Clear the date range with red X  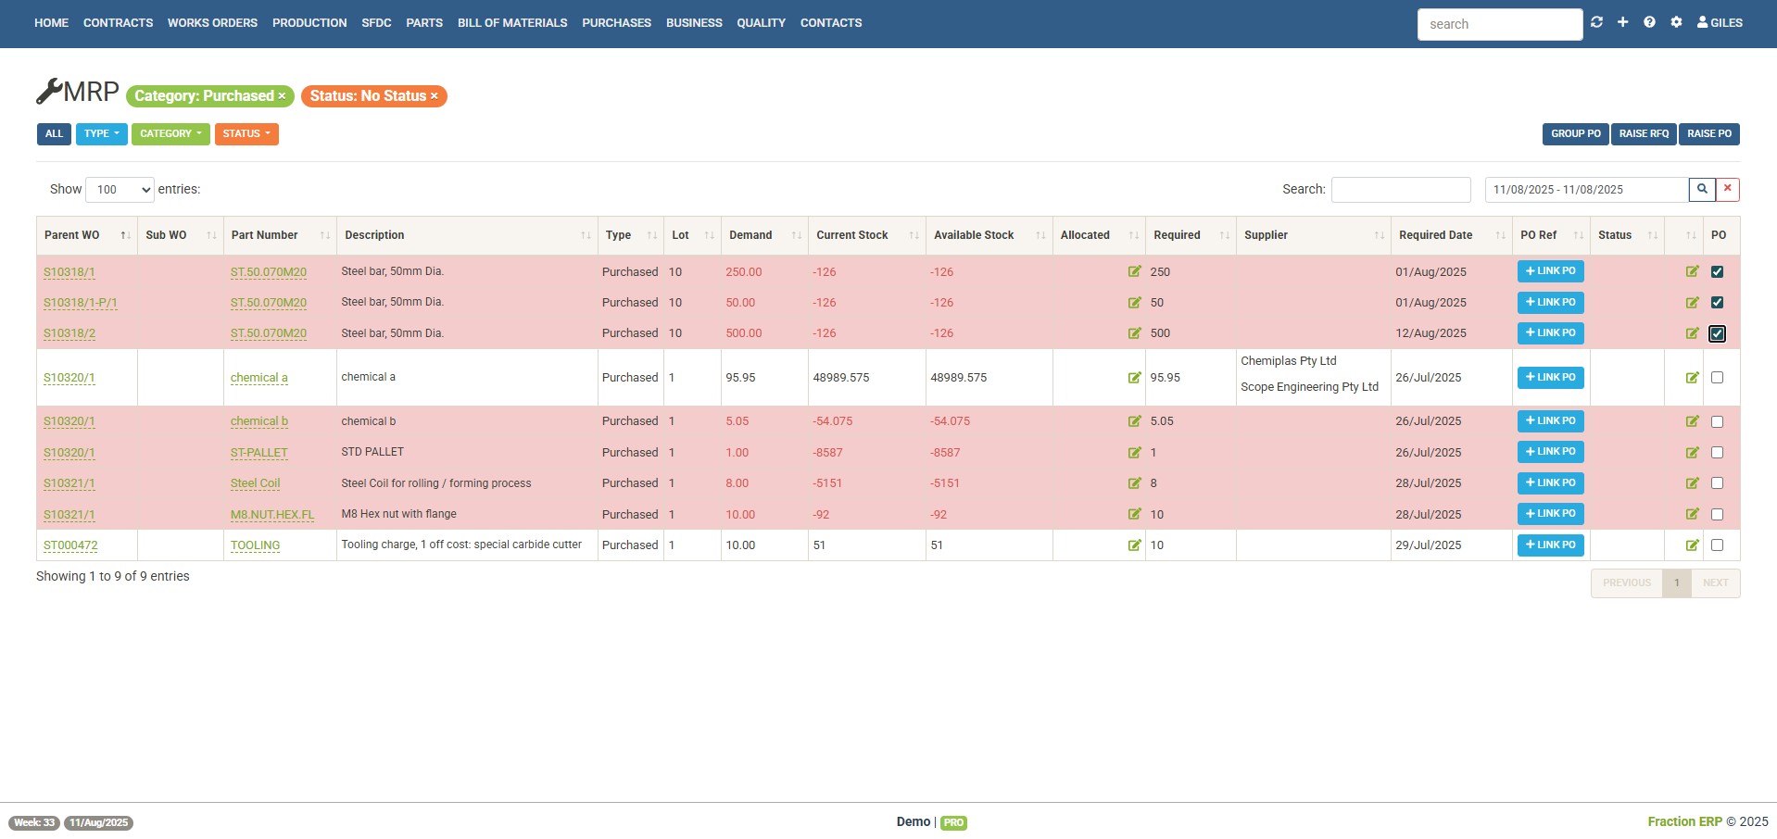tap(1727, 189)
